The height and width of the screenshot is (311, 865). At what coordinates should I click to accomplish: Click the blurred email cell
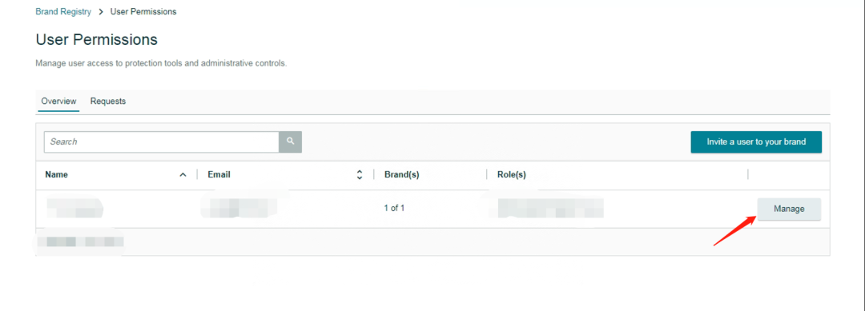pos(239,208)
